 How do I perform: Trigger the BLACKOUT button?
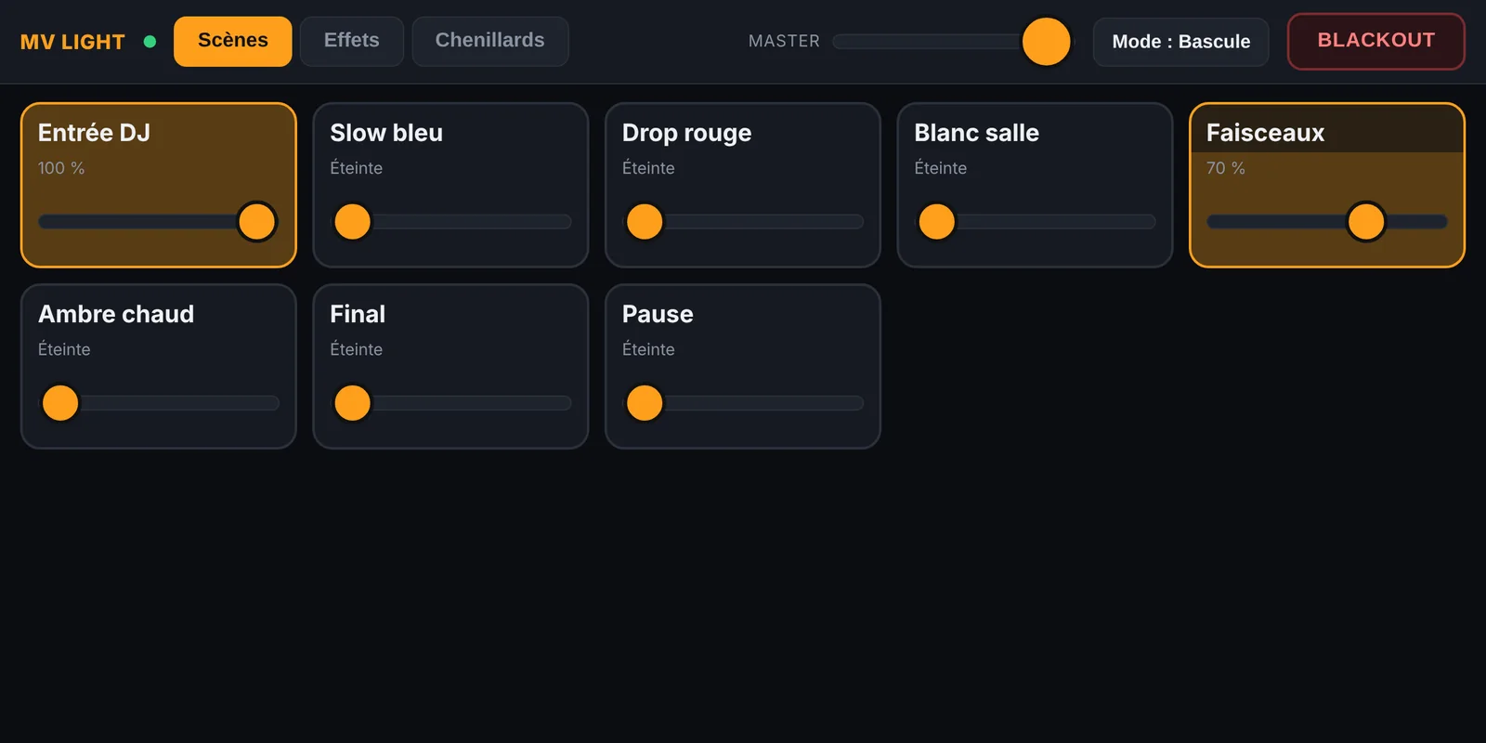coord(1375,41)
